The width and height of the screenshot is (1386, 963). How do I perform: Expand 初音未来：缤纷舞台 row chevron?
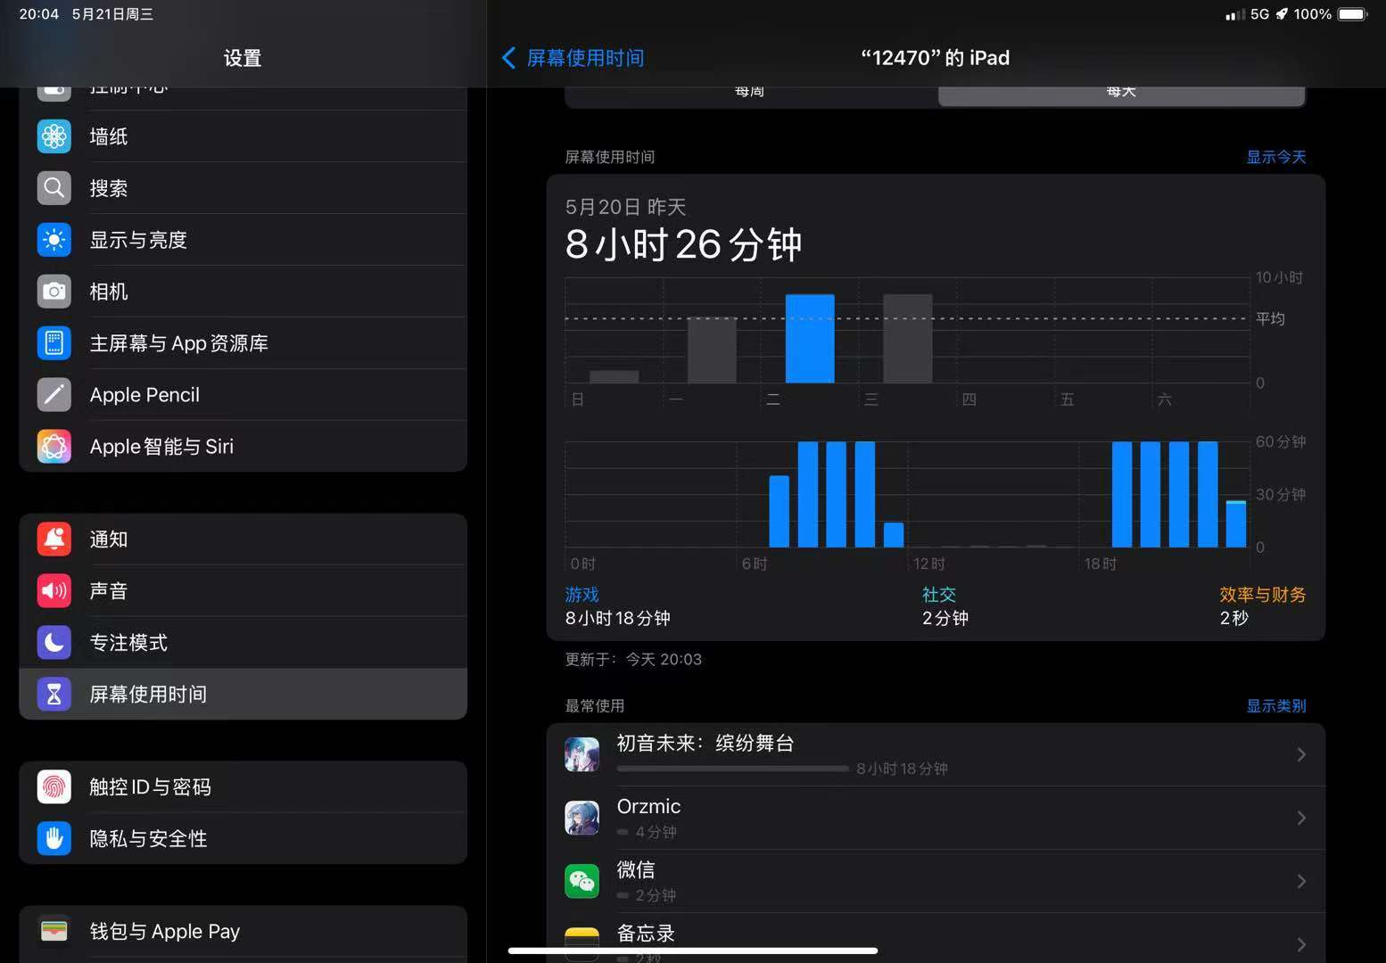1301,754
